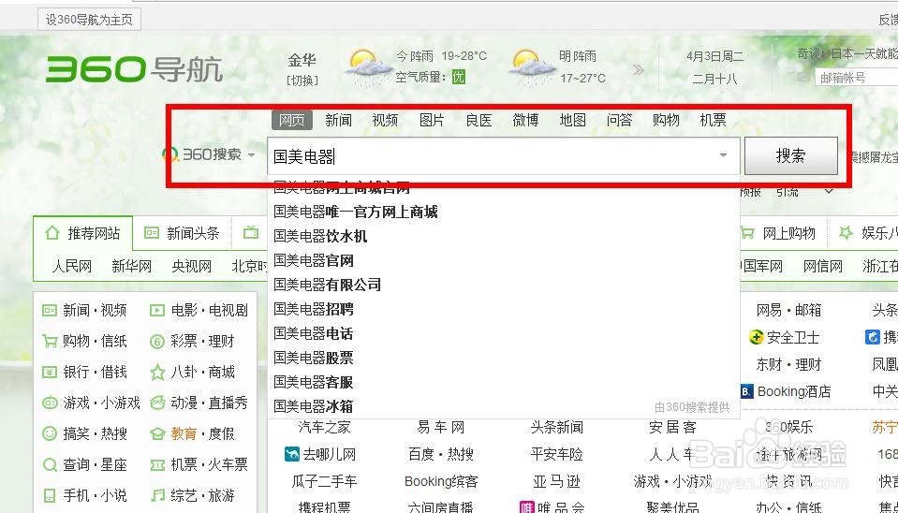Click the icon next to 新闻·视频

point(50,310)
